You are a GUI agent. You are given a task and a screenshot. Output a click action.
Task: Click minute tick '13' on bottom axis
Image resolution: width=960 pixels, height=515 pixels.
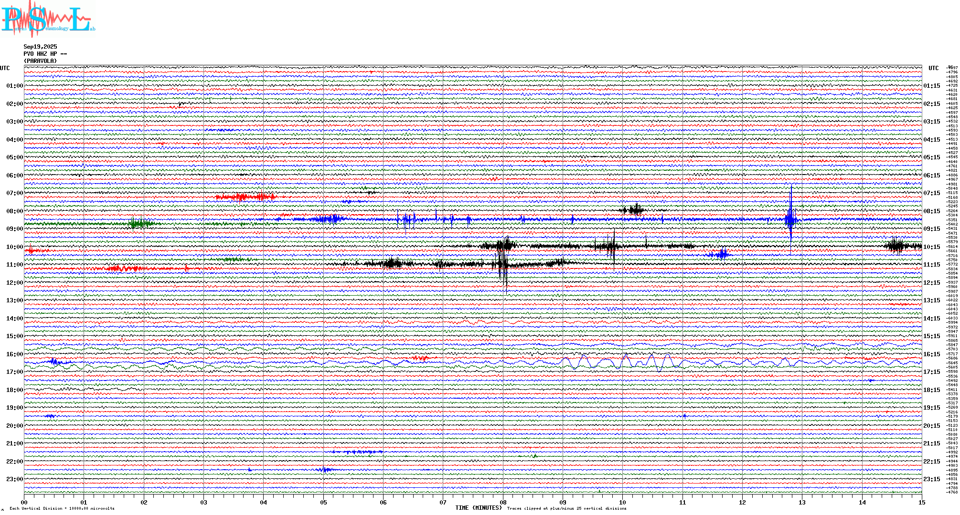802,503
